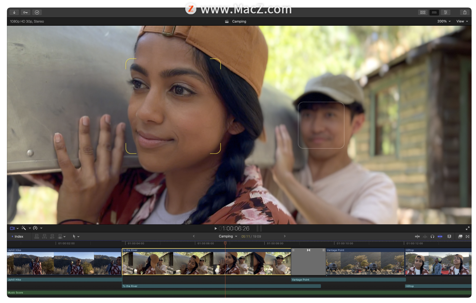Image resolution: width=476 pixels, height=303 pixels.
Task: Select the Vantage Point video clip
Action: [365, 262]
